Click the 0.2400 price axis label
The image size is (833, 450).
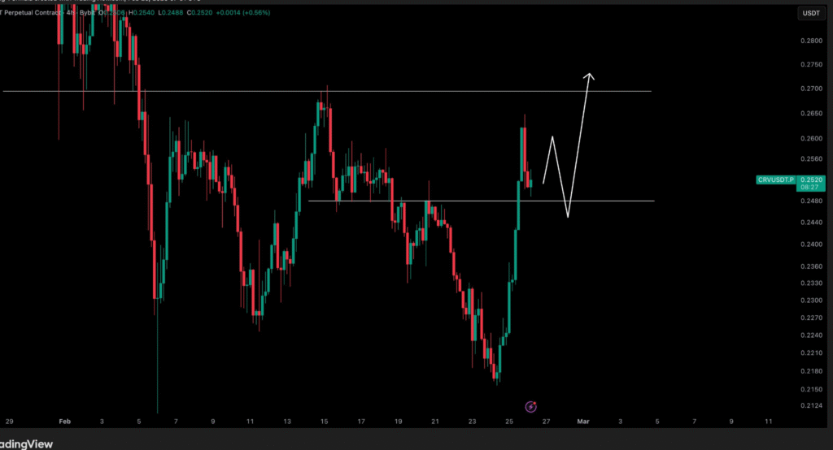pos(810,244)
